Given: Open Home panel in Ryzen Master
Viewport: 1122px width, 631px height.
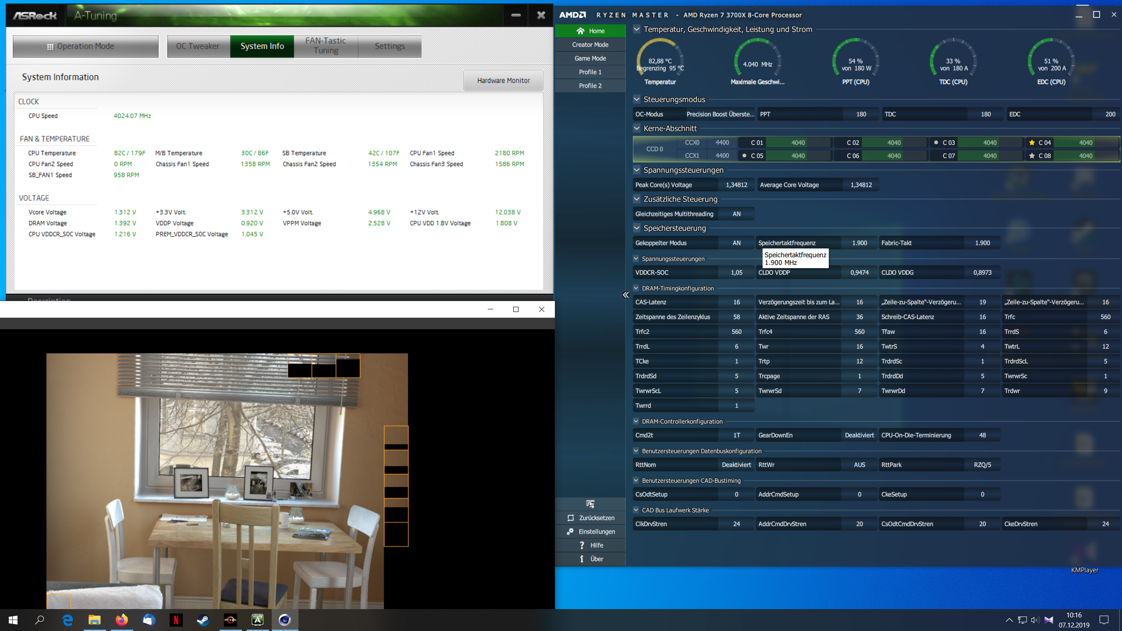Looking at the screenshot, I should coord(589,31).
